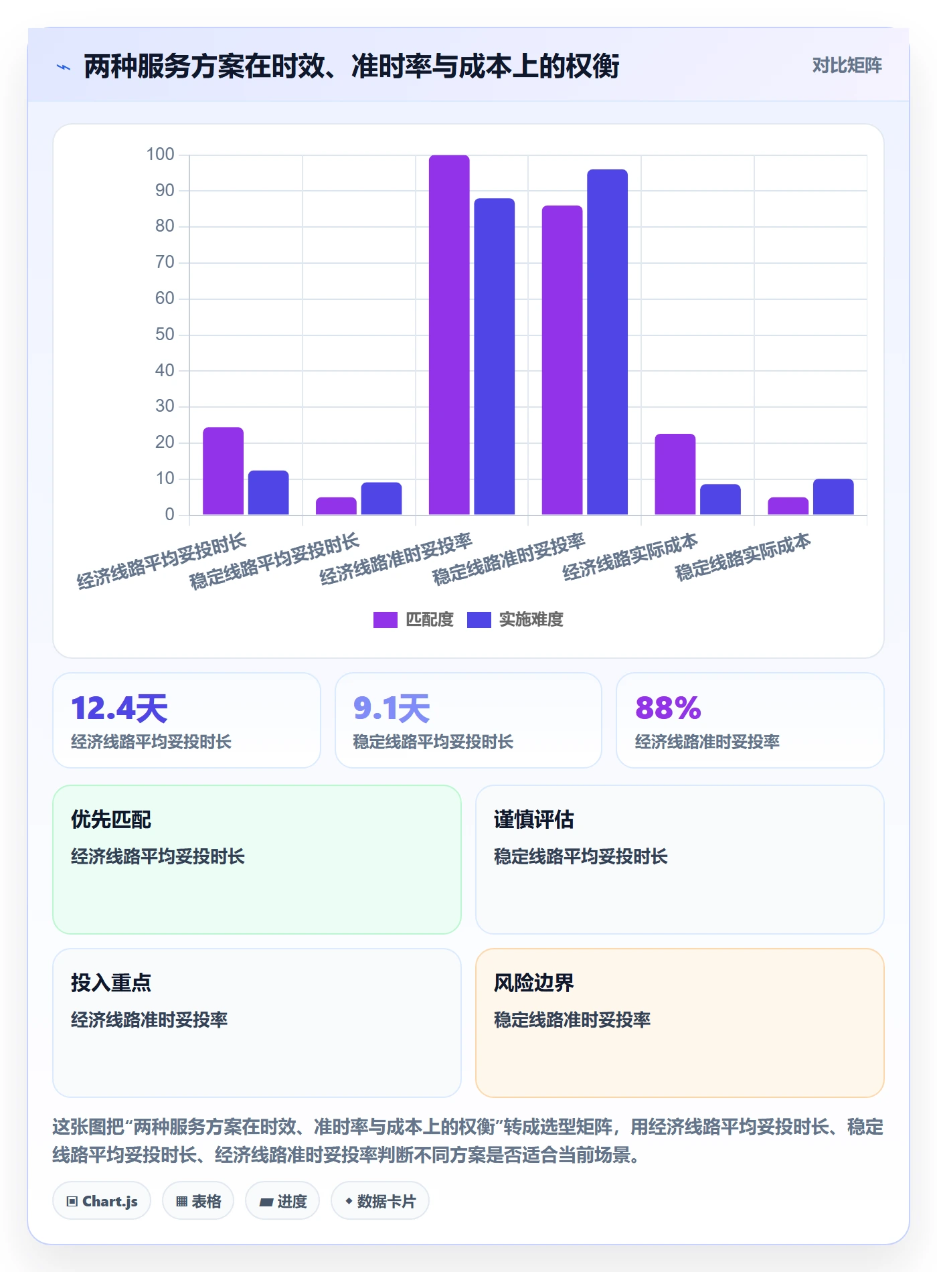This screenshot has height=1272, width=937.
Task: Open the 风险边界 matrix card
Action: click(680, 1023)
